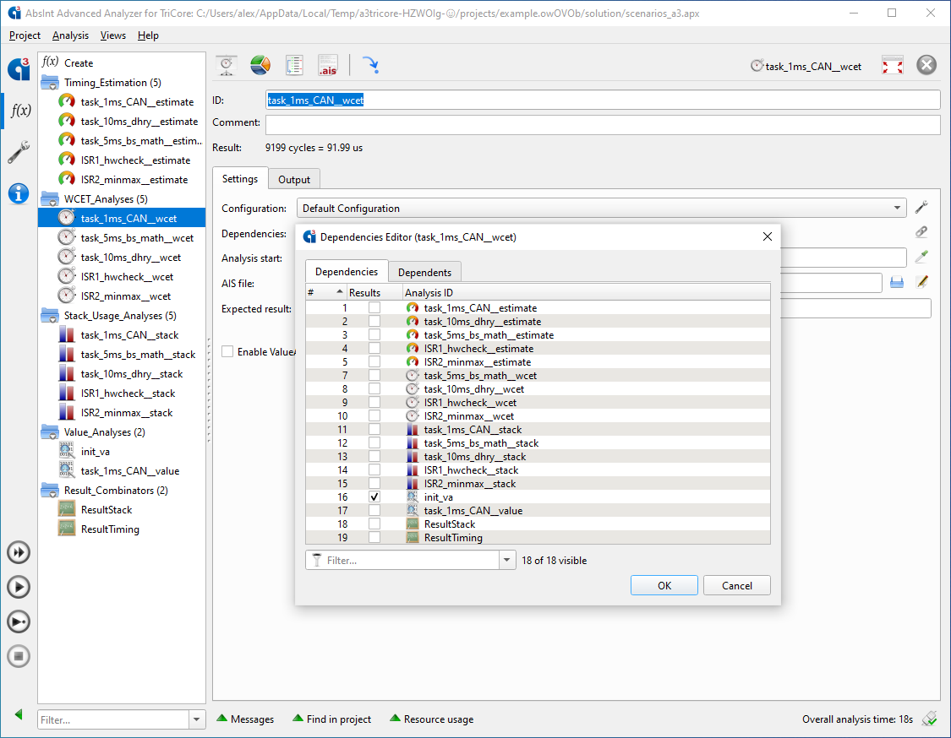Select the Dependencies tab in dialog

pos(347,271)
